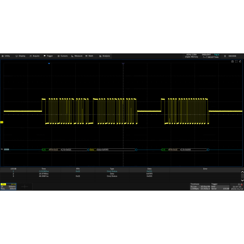
Task: Click the expand window icon at top right
Action: (240, 61)
